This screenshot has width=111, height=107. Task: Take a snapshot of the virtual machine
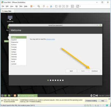tap(44, 6)
